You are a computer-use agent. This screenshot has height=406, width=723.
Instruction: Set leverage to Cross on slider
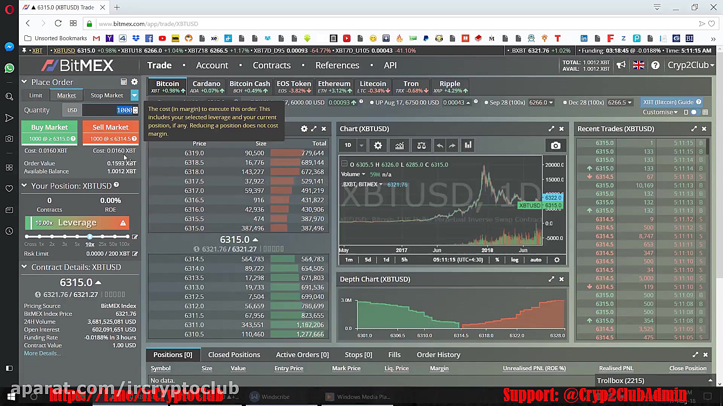[27, 236]
